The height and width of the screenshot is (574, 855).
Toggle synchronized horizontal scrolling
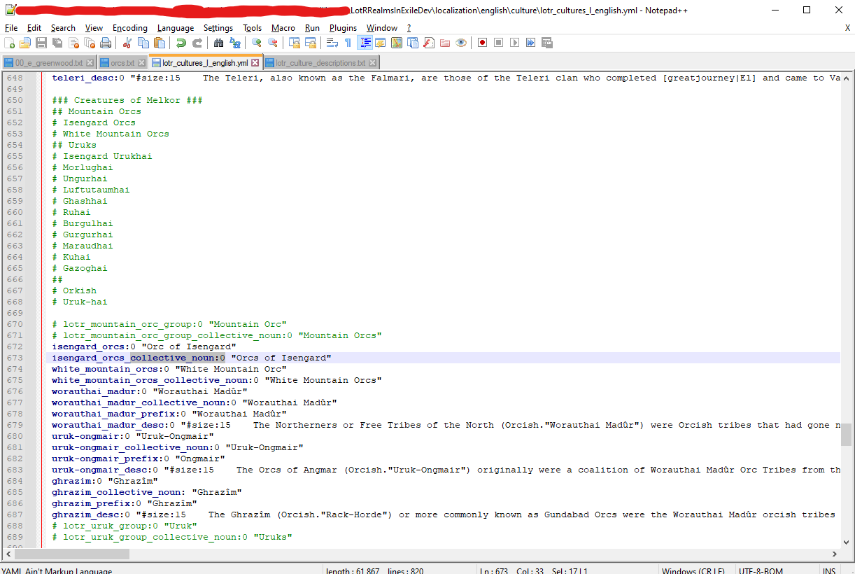pyautogui.click(x=310, y=43)
